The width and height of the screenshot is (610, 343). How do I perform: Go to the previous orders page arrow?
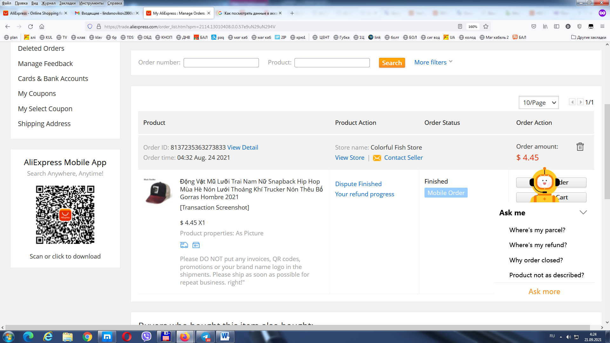pyautogui.click(x=572, y=102)
